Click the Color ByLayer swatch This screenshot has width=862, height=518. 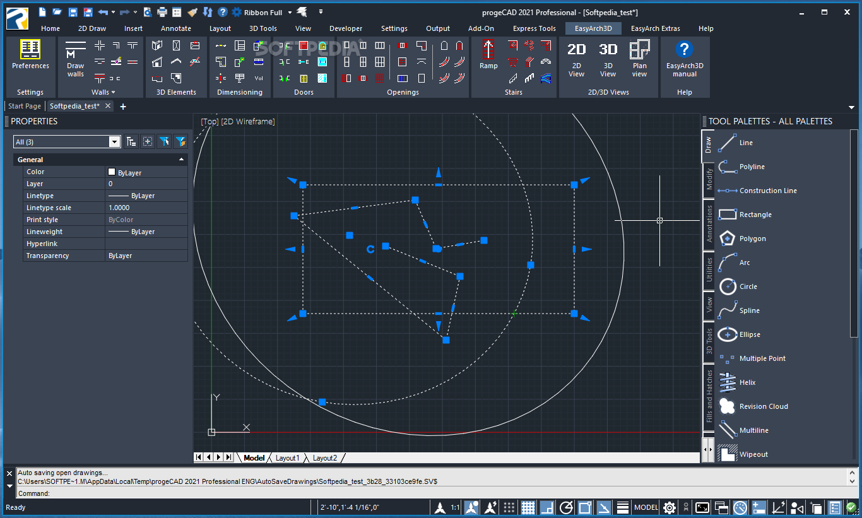point(112,172)
